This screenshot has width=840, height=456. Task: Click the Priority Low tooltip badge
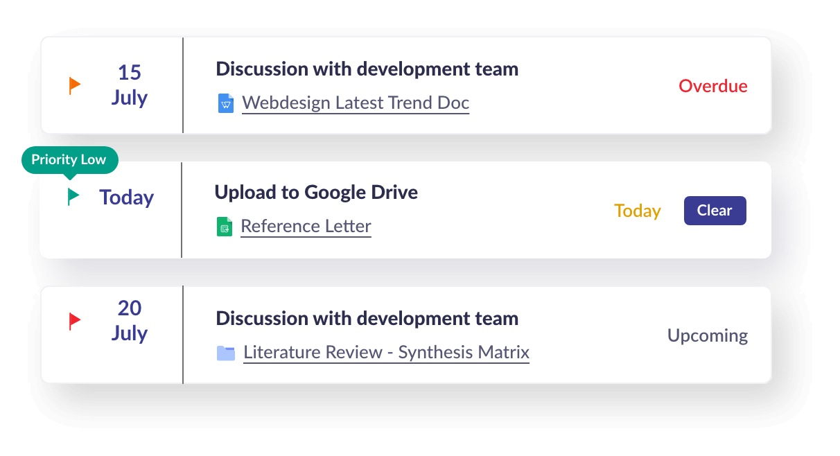click(x=69, y=159)
